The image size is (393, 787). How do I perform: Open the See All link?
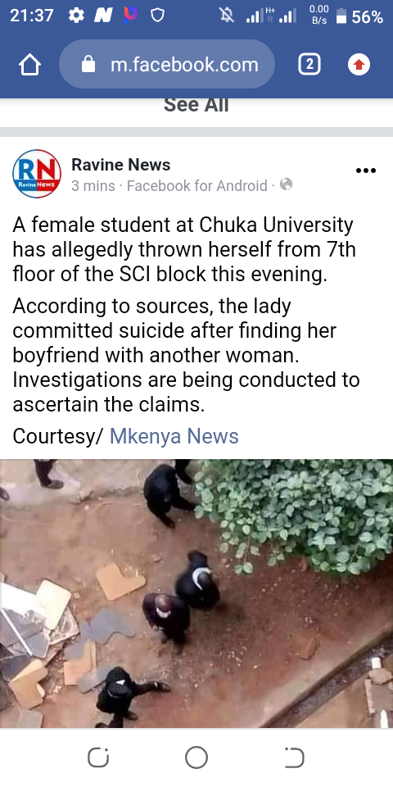196,105
